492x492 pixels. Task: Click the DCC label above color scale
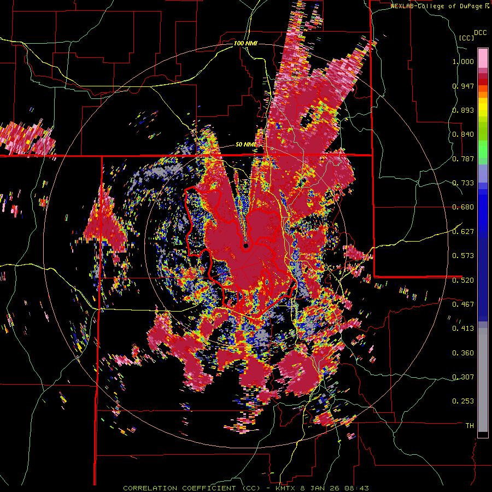[x=480, y=33]
